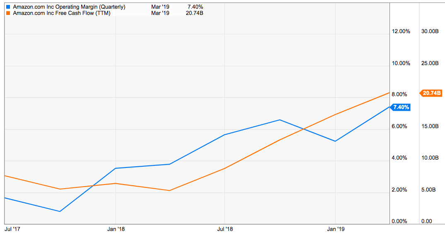The height and width of the screenshot is (238, 445).
Task: Click the 30.00B axis label
Action: 430,32
